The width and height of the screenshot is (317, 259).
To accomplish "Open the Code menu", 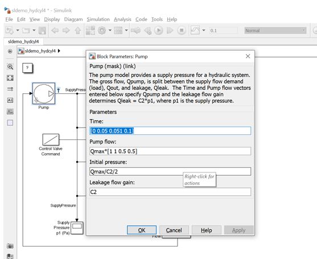I will [141, 19].
